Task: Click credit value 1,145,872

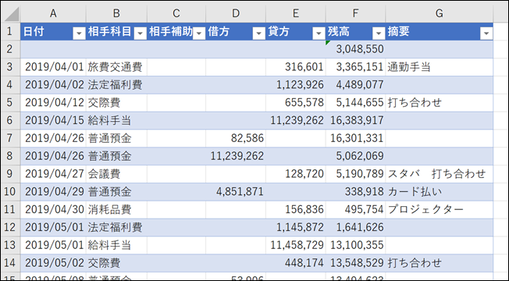Action: click(x=296, y=227)
